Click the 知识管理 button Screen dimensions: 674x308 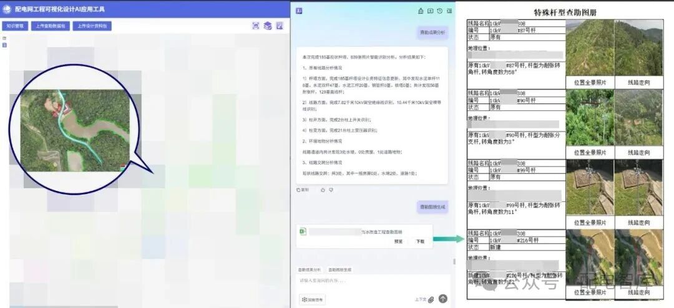[15, 26]
